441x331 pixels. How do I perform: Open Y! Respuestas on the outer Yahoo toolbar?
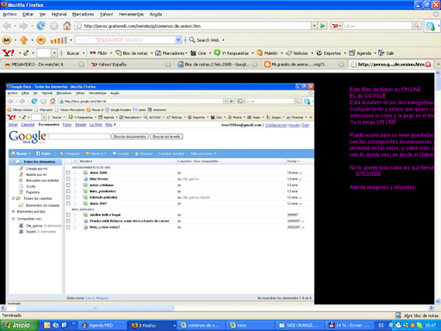coord(232,53)
